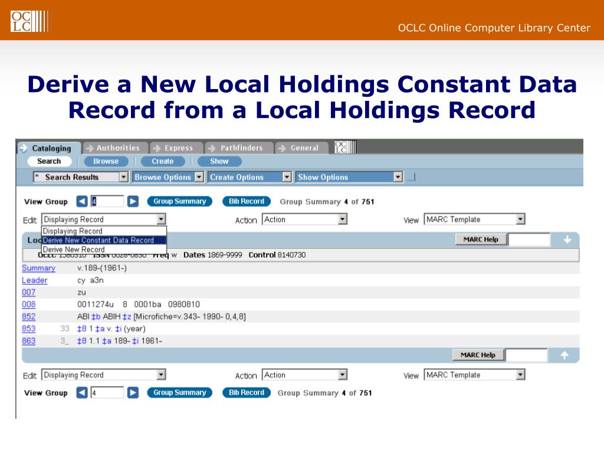Click the 007 value zu
This screenshot has height=453, width=604.
(x=81, y=293)
